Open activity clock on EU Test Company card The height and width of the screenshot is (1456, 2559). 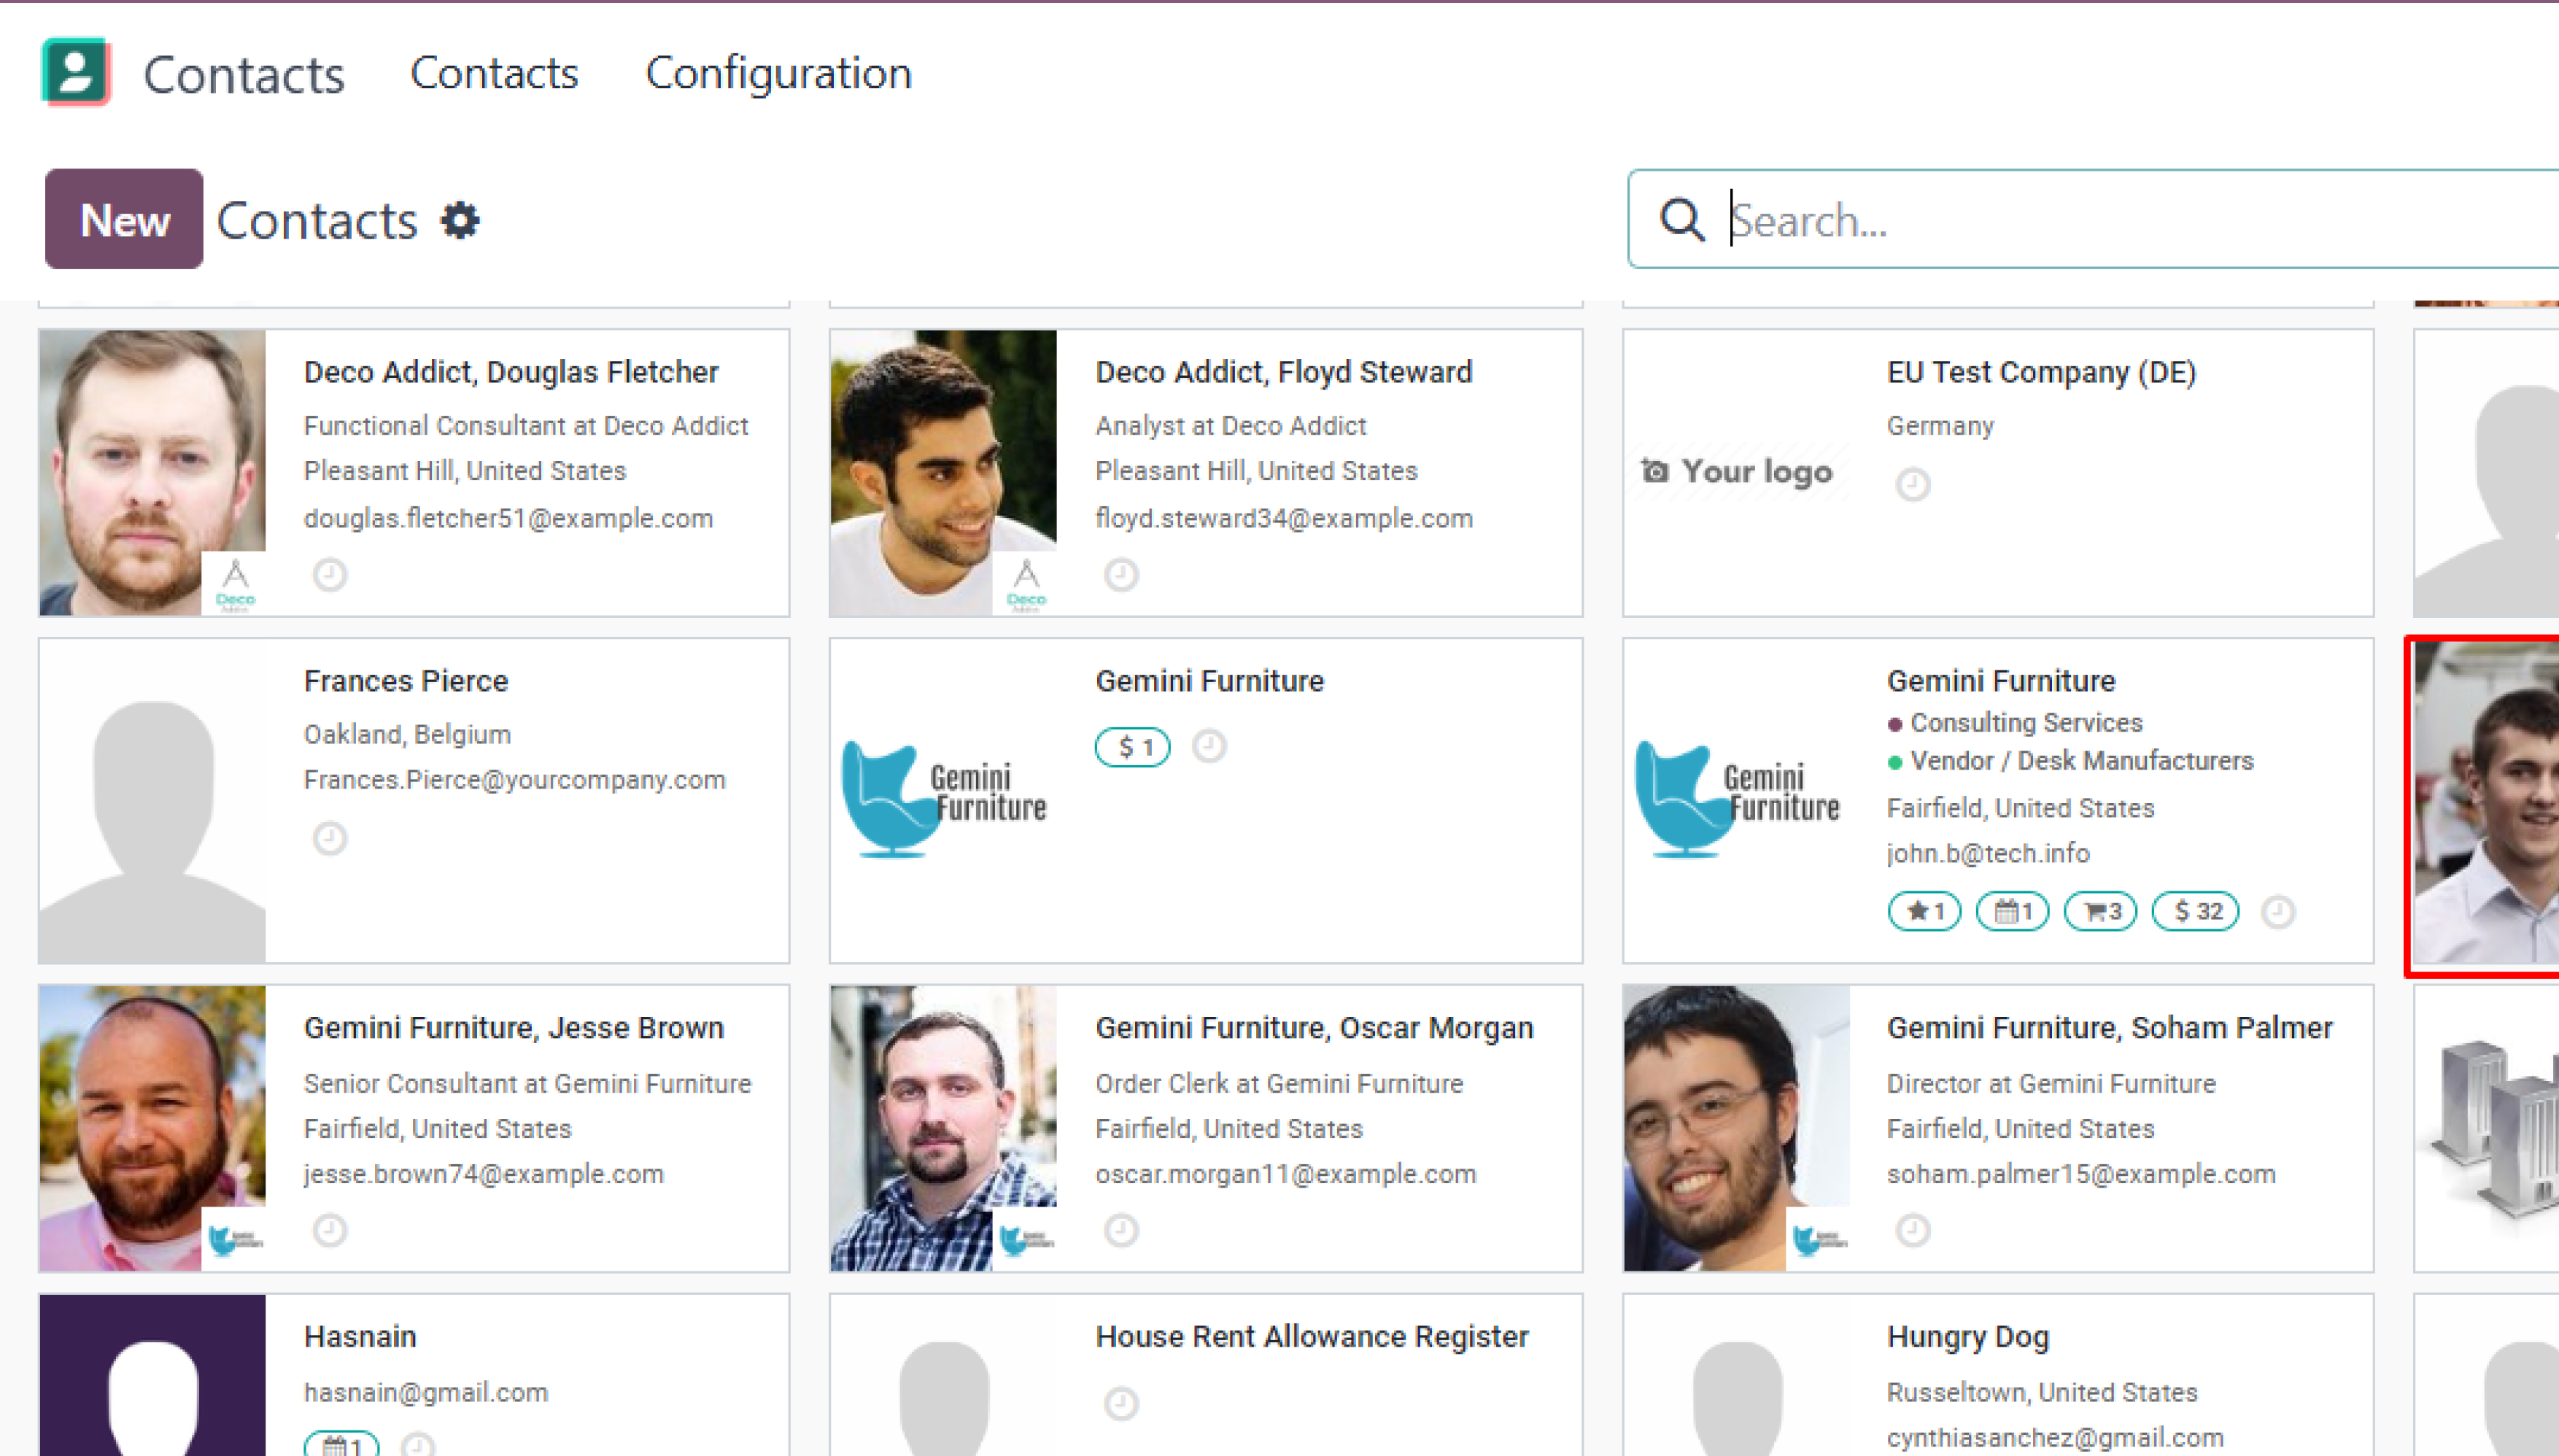click(x=1912, y=485)
